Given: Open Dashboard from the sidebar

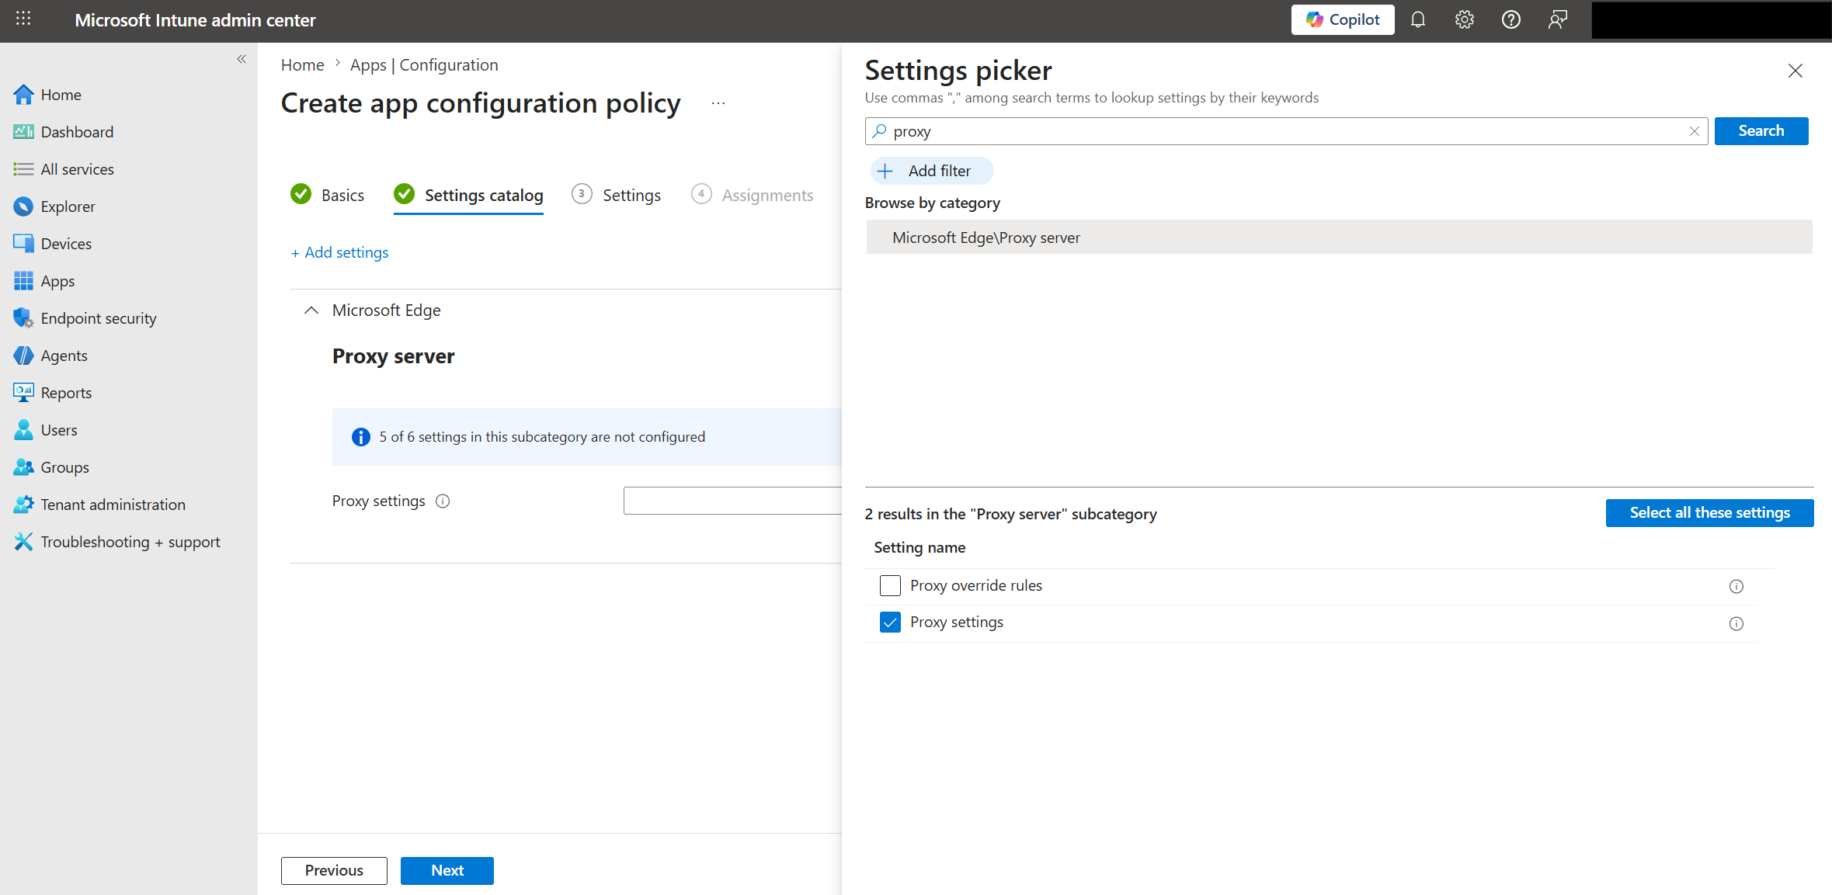Looking at the screenshot, I should pos(77,132).
